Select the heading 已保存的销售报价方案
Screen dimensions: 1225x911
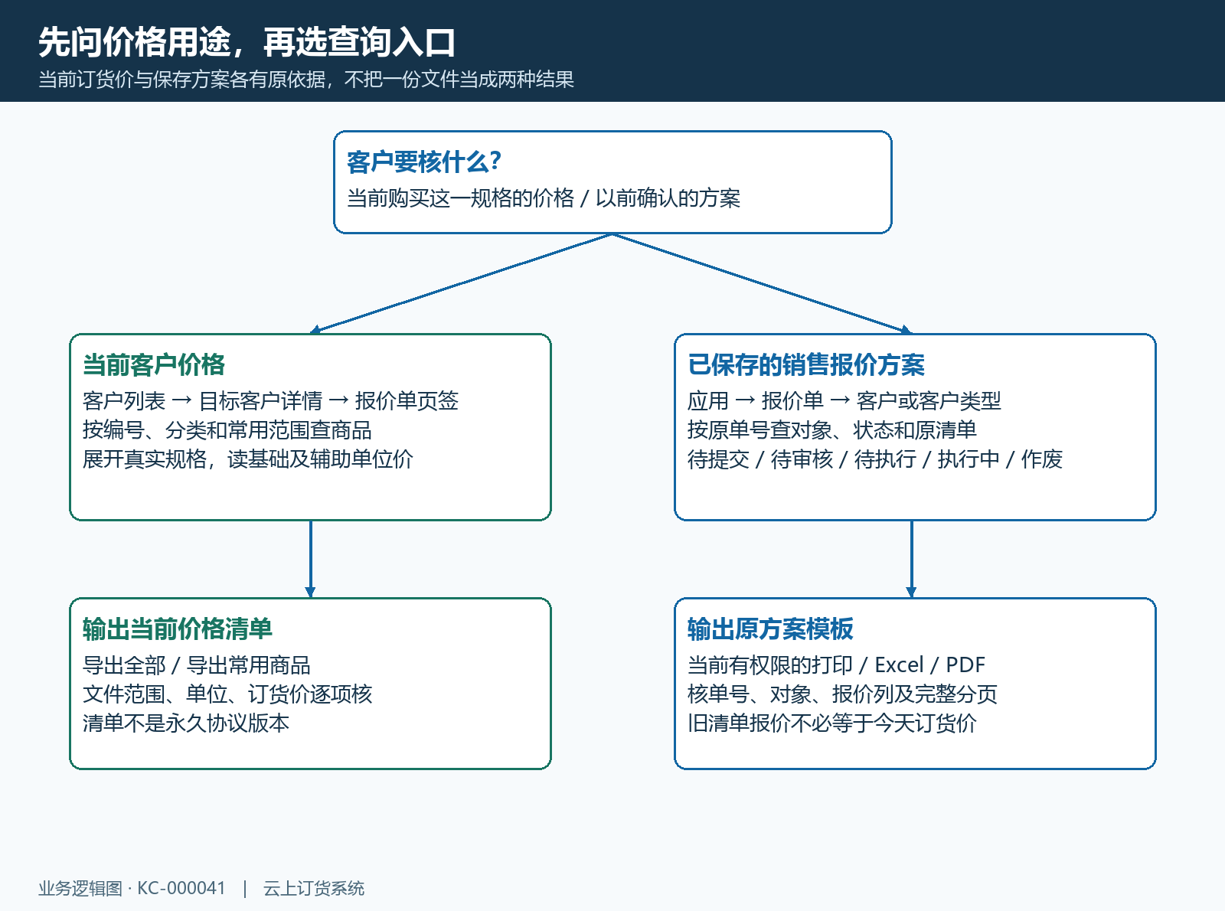point(806,364)
